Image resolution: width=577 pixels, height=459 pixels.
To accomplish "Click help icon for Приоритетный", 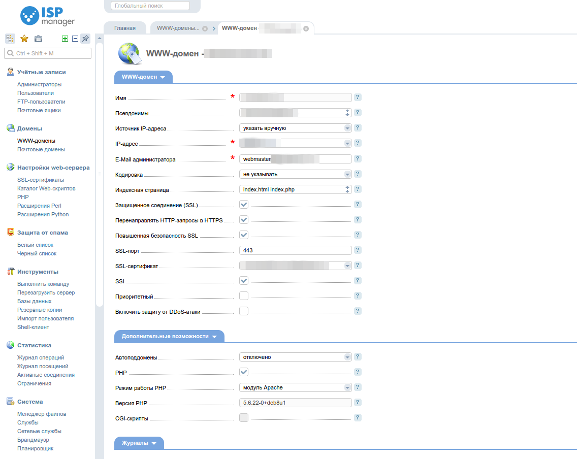I will 357,296.
